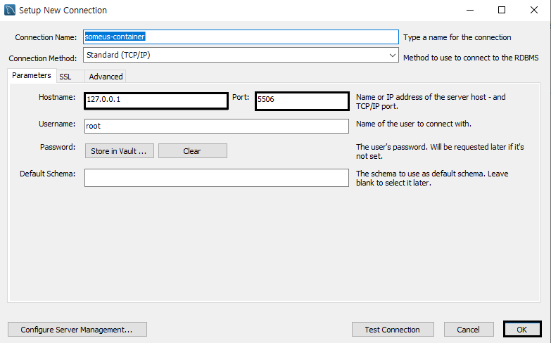Click the 'Username:' label
Image resolution: width=551 pixels, height=343 pixels.
(x=57, y=124)
